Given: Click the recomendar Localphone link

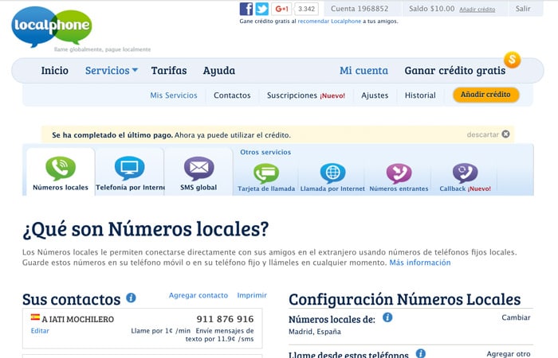Looking at the screenshot, I should click(329, 21).
